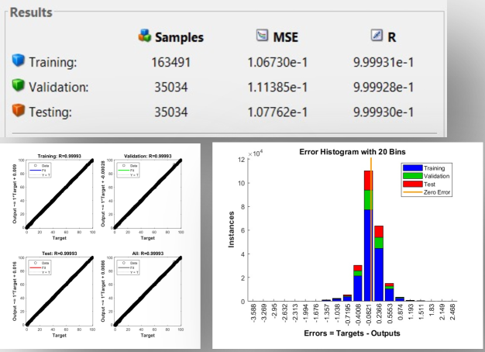This screenshot has height=352, width=485.
Task: Click Error Histogram with 20 Bins title
Action: pyautogui.click(x=353, y=152)
